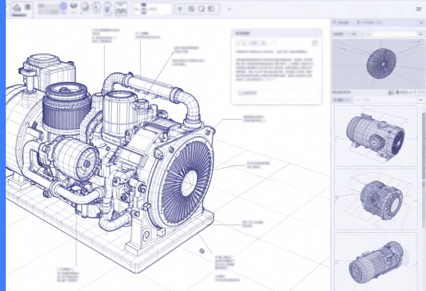Open the hamburger menu in the top-right corner

click(x=419, y=9)
